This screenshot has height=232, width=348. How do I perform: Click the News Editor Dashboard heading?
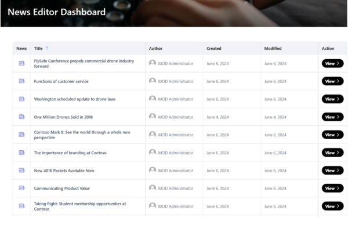pos(56,12)
